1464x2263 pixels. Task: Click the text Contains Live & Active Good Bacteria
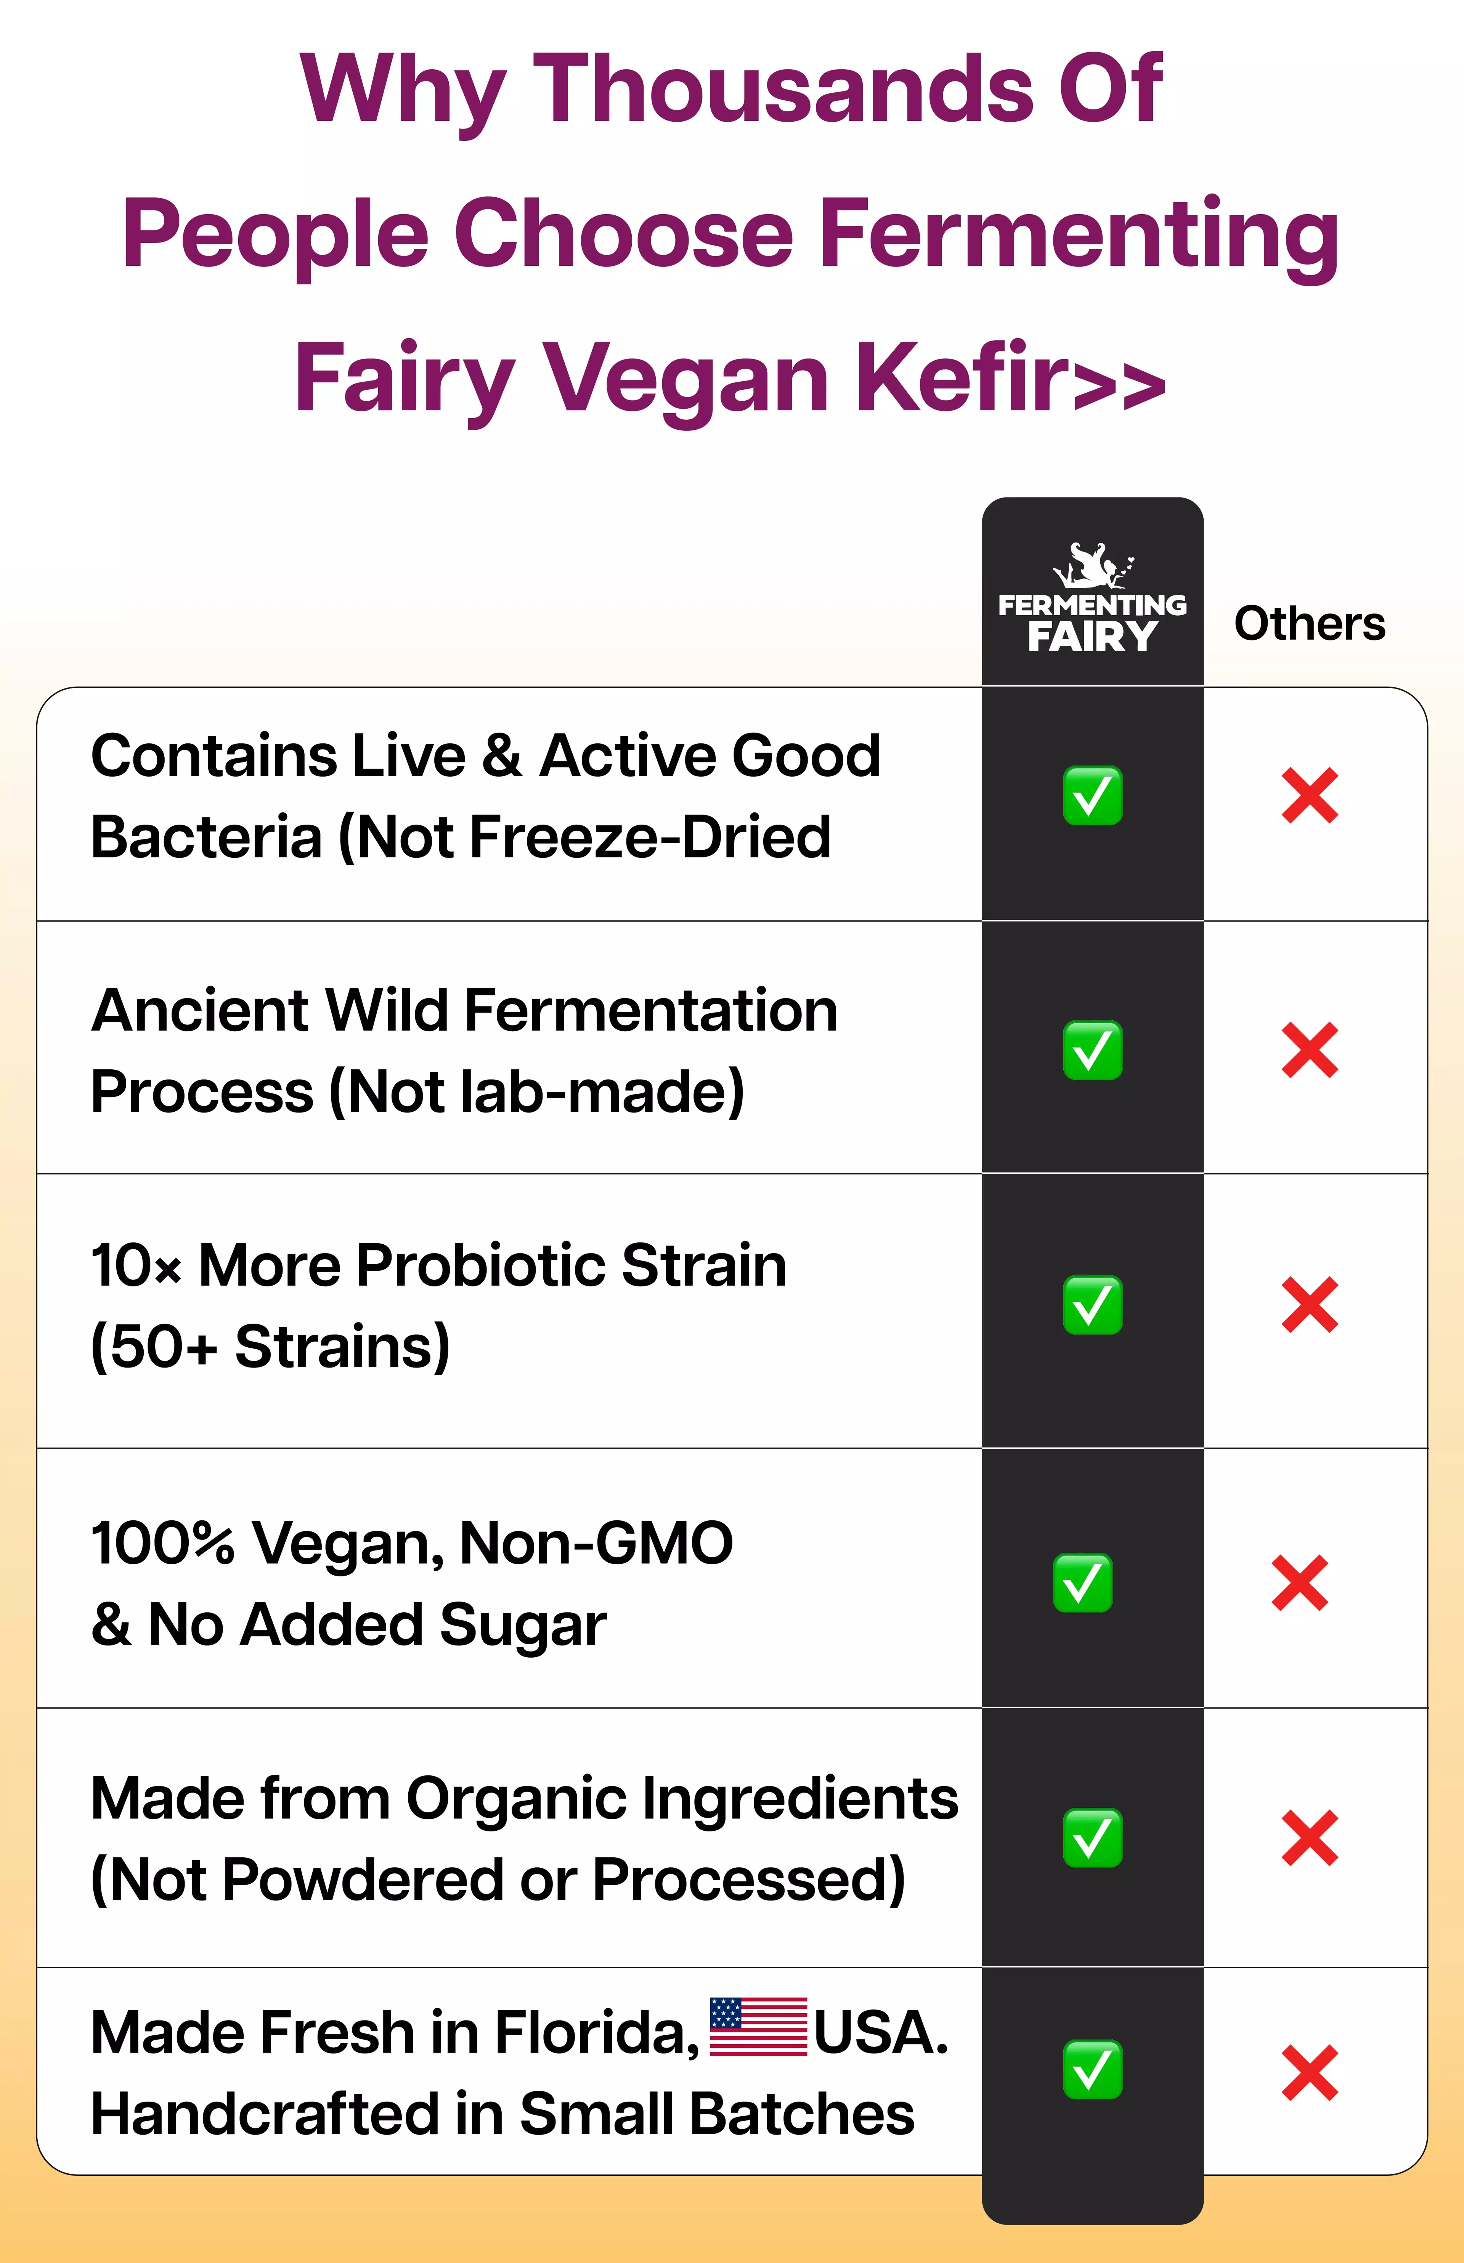486,796
